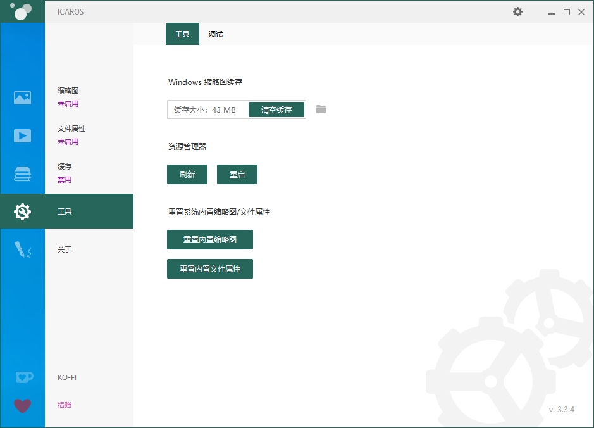Select the thumbnails picture icon in the sidebar
594x428 pixels.
point(22,98)
